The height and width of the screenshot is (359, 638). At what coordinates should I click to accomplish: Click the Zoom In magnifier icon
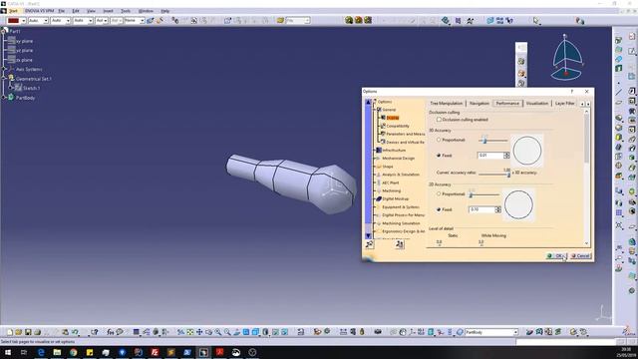pyautogui.click(x=218, y=332)
